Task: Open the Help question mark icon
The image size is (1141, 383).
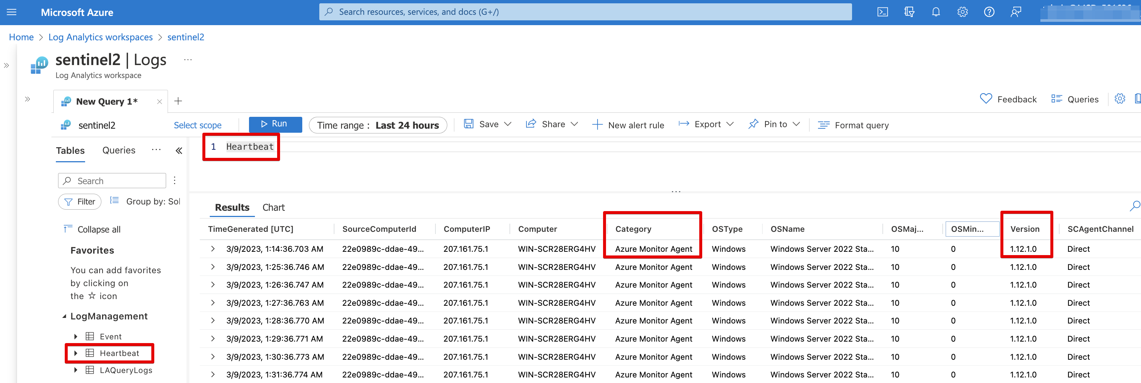Action: point(989,12)
